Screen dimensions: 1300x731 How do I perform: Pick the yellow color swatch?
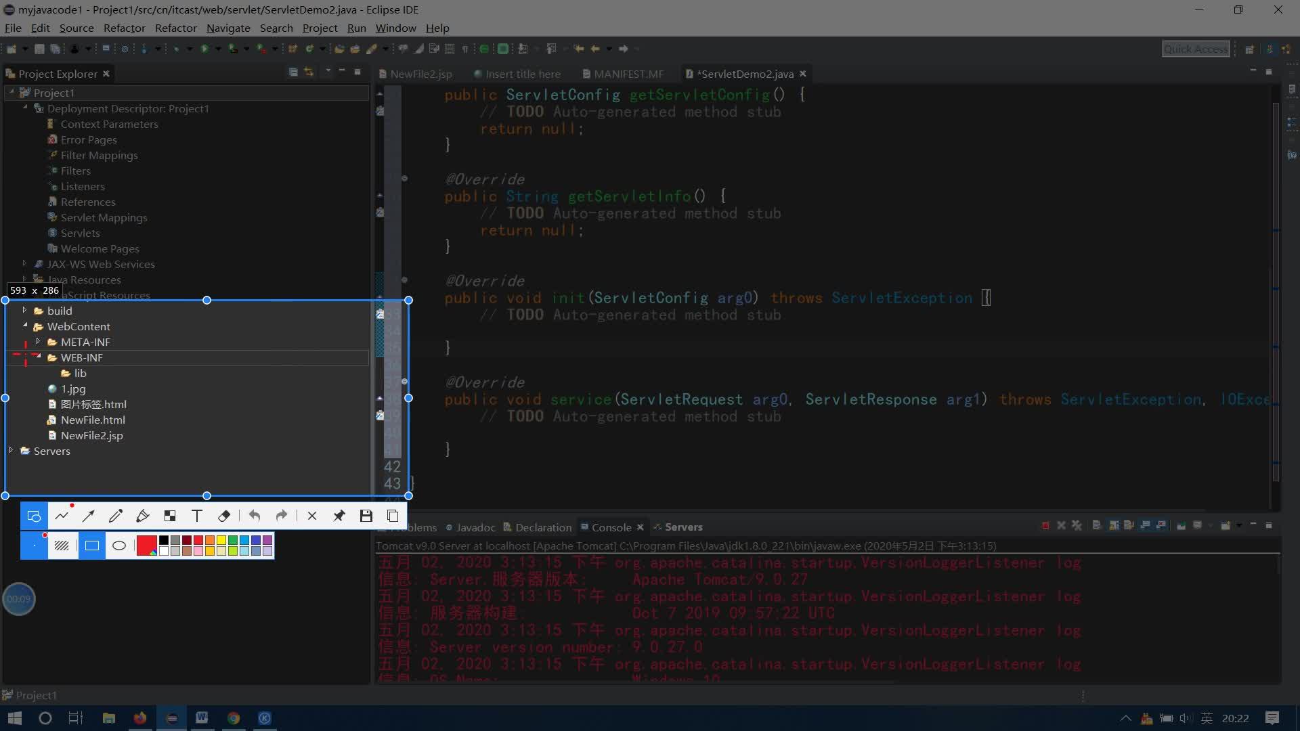coord(221,540)
